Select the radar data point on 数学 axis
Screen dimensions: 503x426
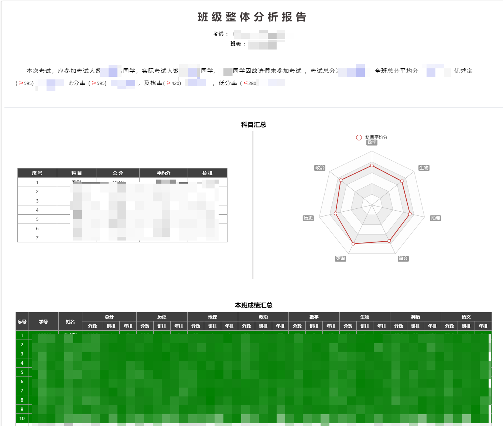pyautogui.click(x=372, y=166)
